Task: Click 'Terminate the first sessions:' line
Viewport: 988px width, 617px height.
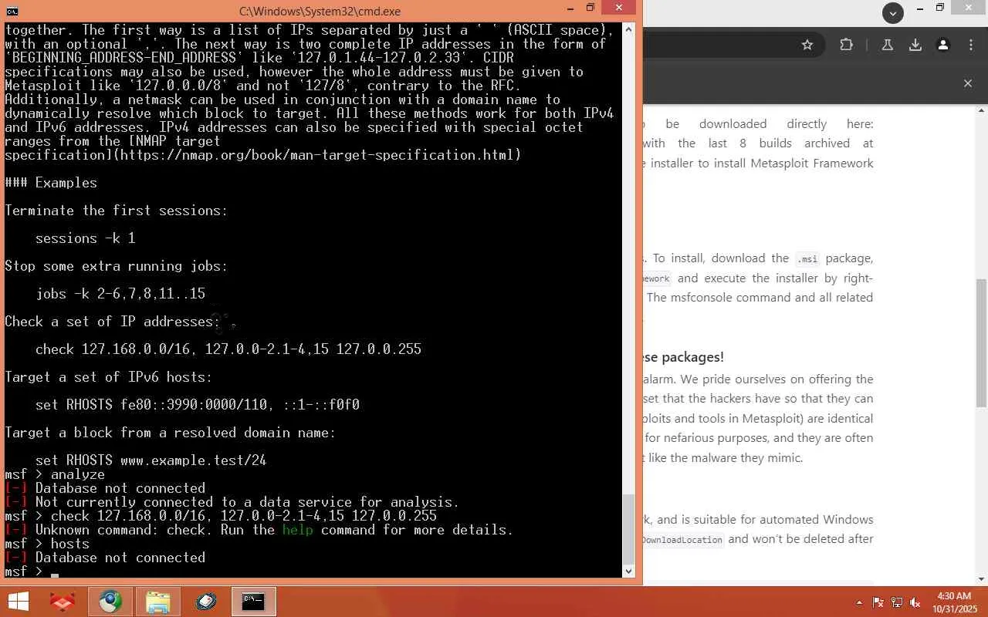Action: coord(117,211)
